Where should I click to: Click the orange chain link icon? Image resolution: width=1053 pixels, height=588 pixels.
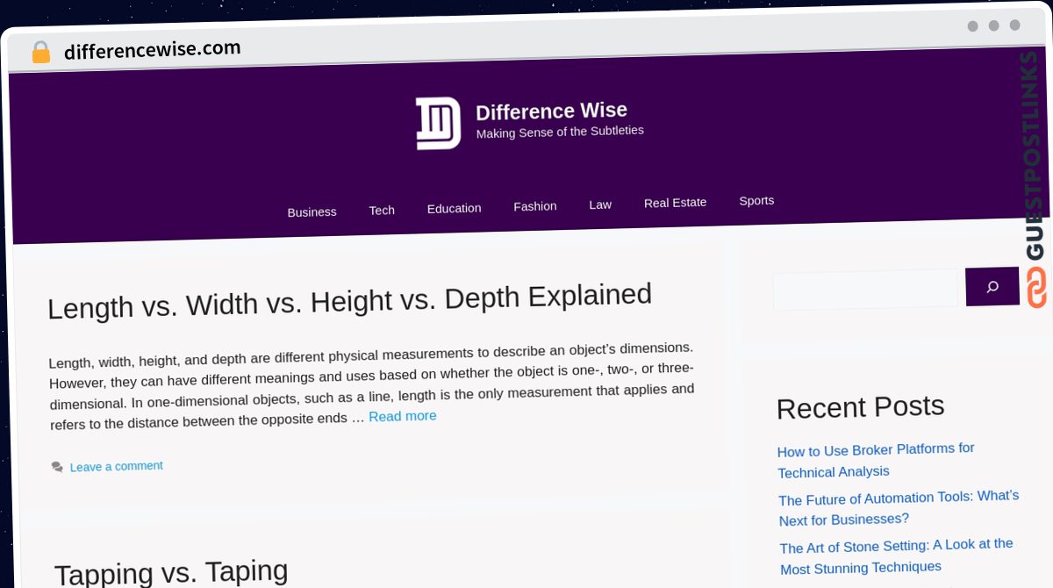pyautogui.click(x=1036, y=288)
